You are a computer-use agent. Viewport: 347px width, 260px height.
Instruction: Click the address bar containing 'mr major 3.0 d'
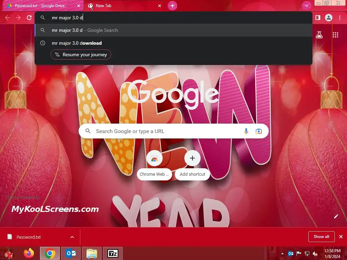pos(173,18)
